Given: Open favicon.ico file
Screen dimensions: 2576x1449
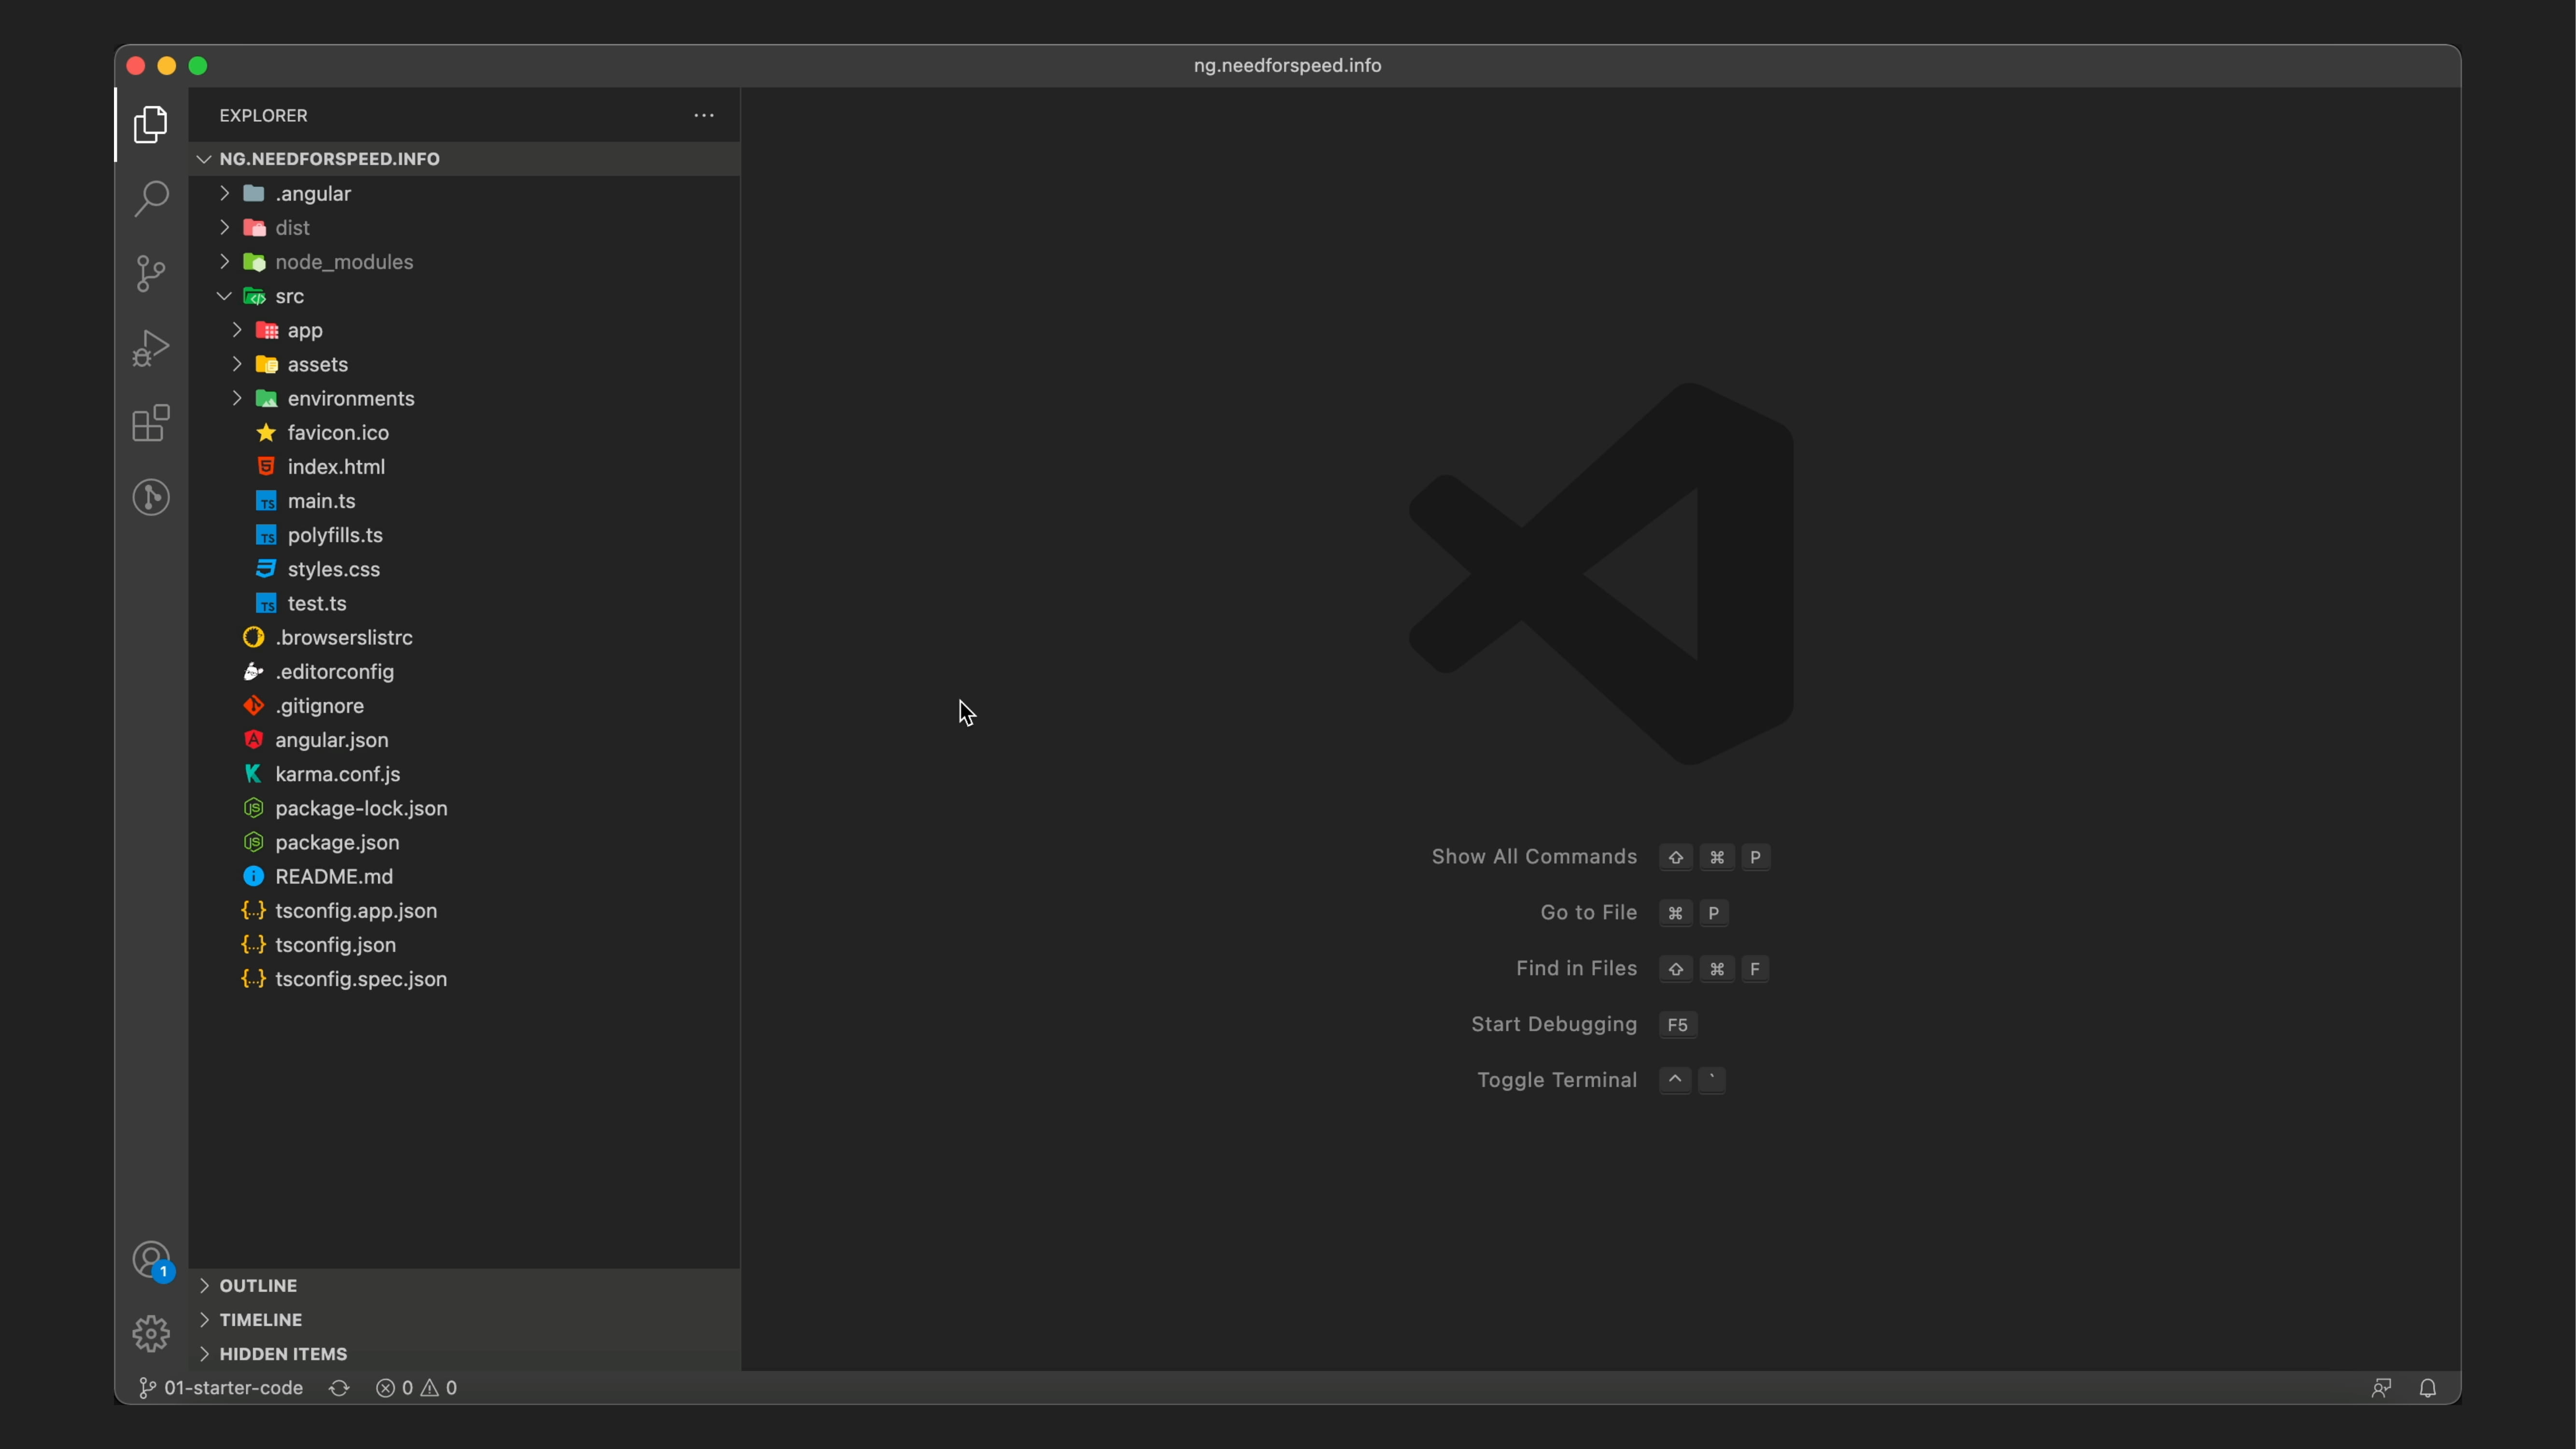Looking at the screenshot, I should tap(465, 433).
